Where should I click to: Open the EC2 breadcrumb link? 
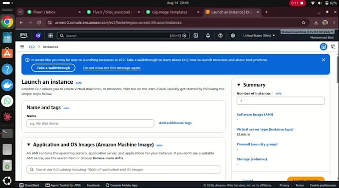(x=32, y=47)
